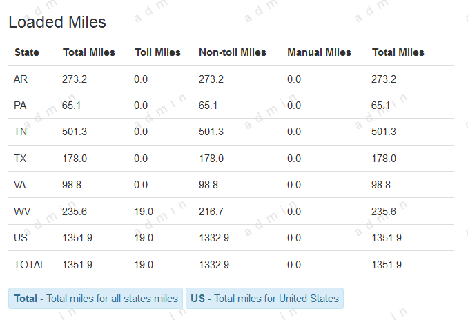Select WV non-toll miles value 216.7
Viewport: 468px width, 320px height.
[x=211, y=212]
